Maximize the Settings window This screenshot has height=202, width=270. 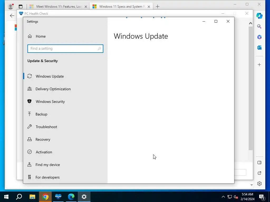[x=216, y=21]
